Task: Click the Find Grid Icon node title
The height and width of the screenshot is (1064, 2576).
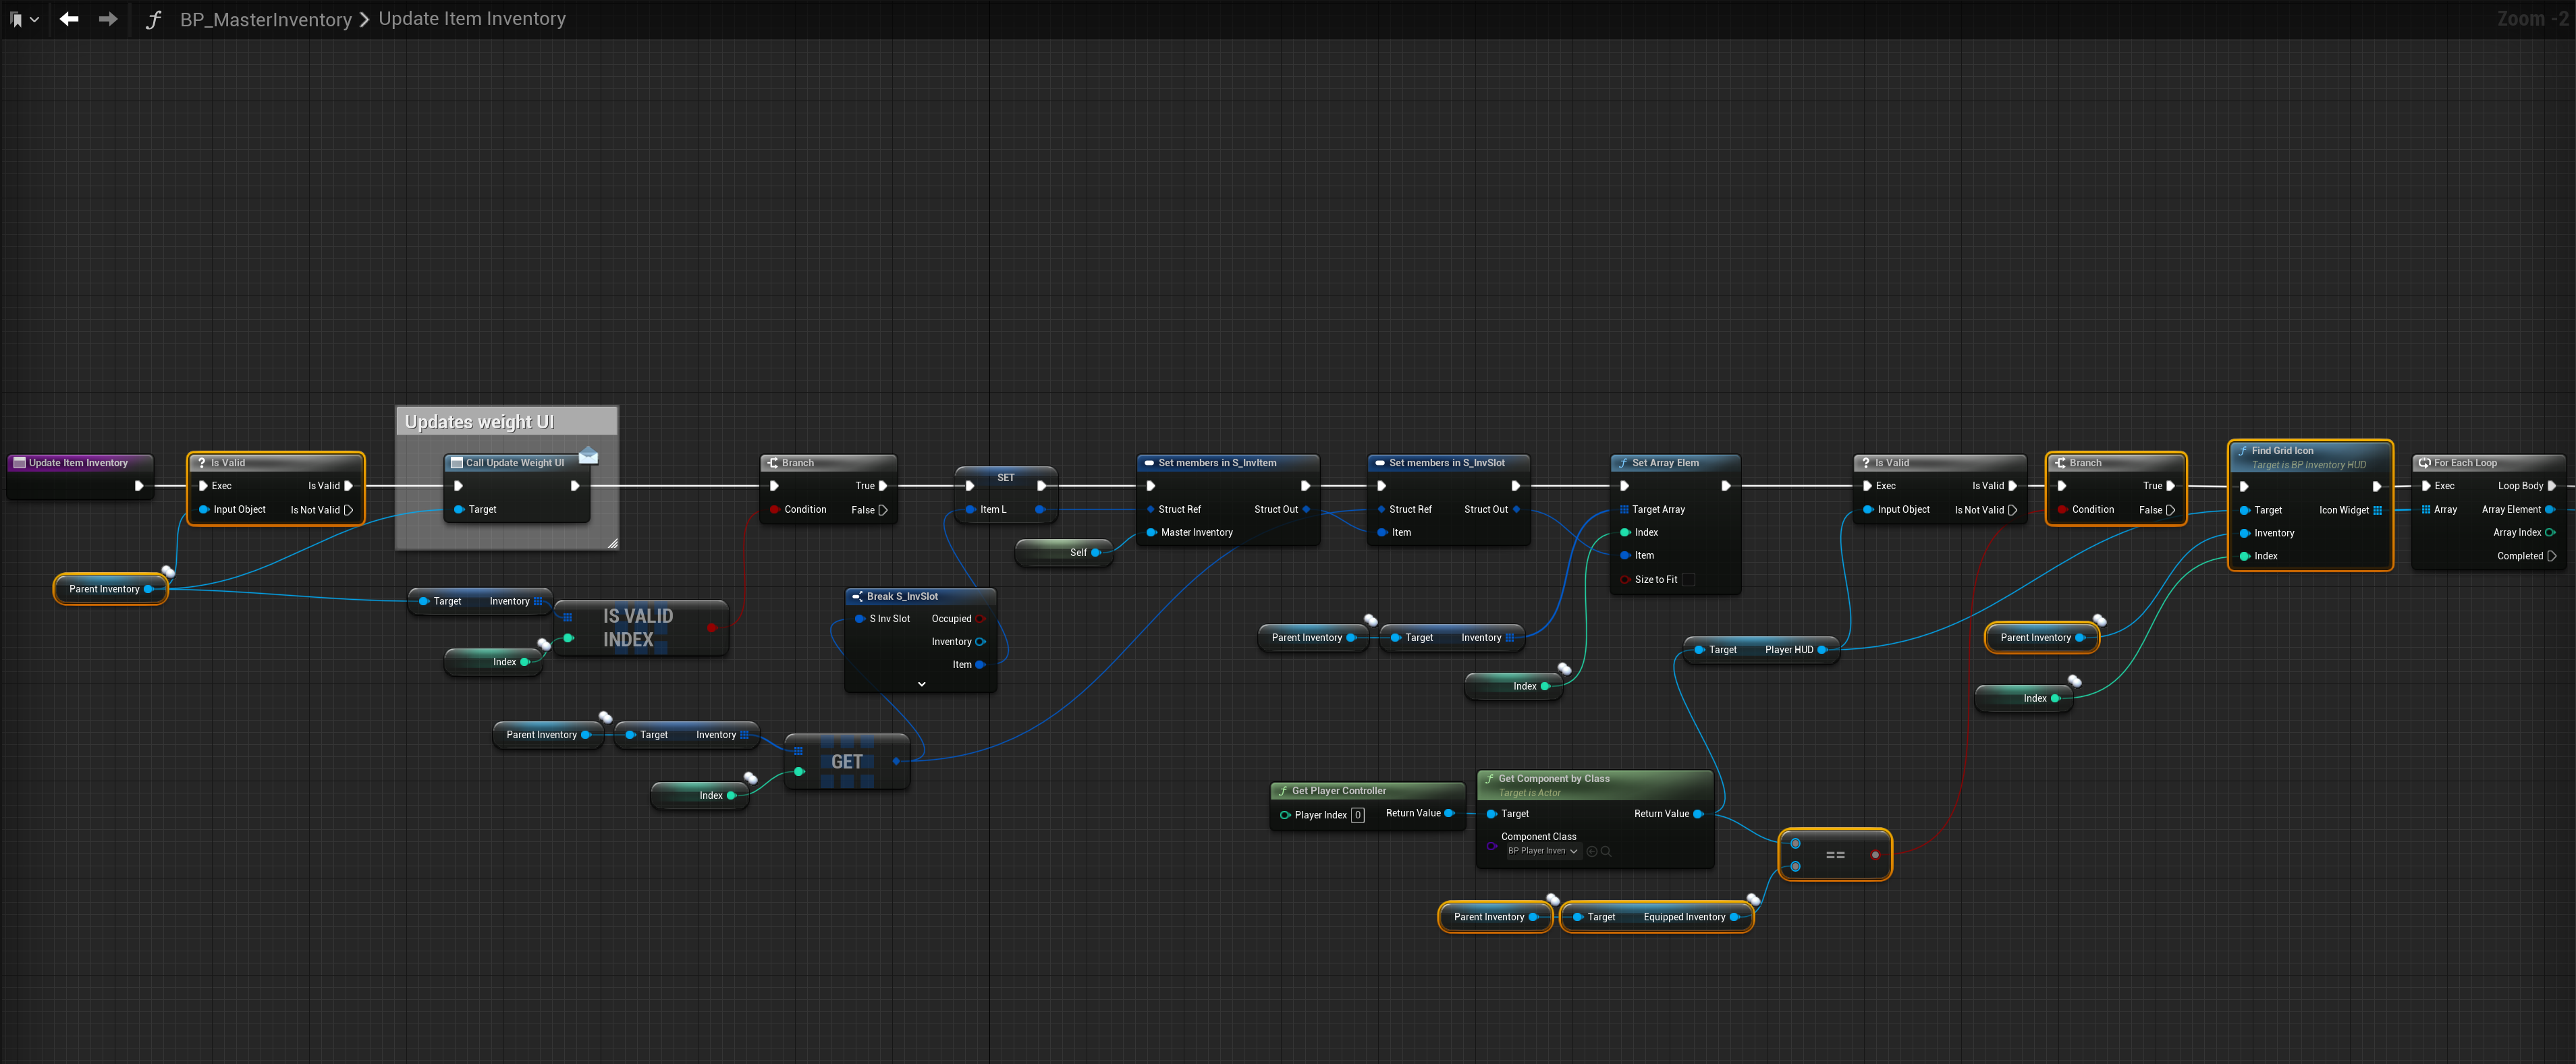Action: (x=2282, y=451)
